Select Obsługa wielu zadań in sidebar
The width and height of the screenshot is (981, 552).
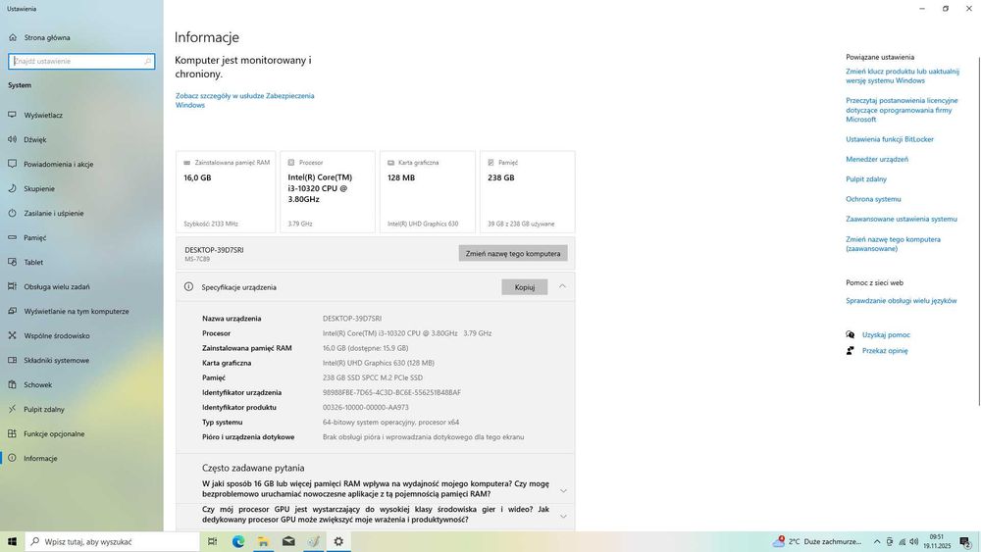57,286
